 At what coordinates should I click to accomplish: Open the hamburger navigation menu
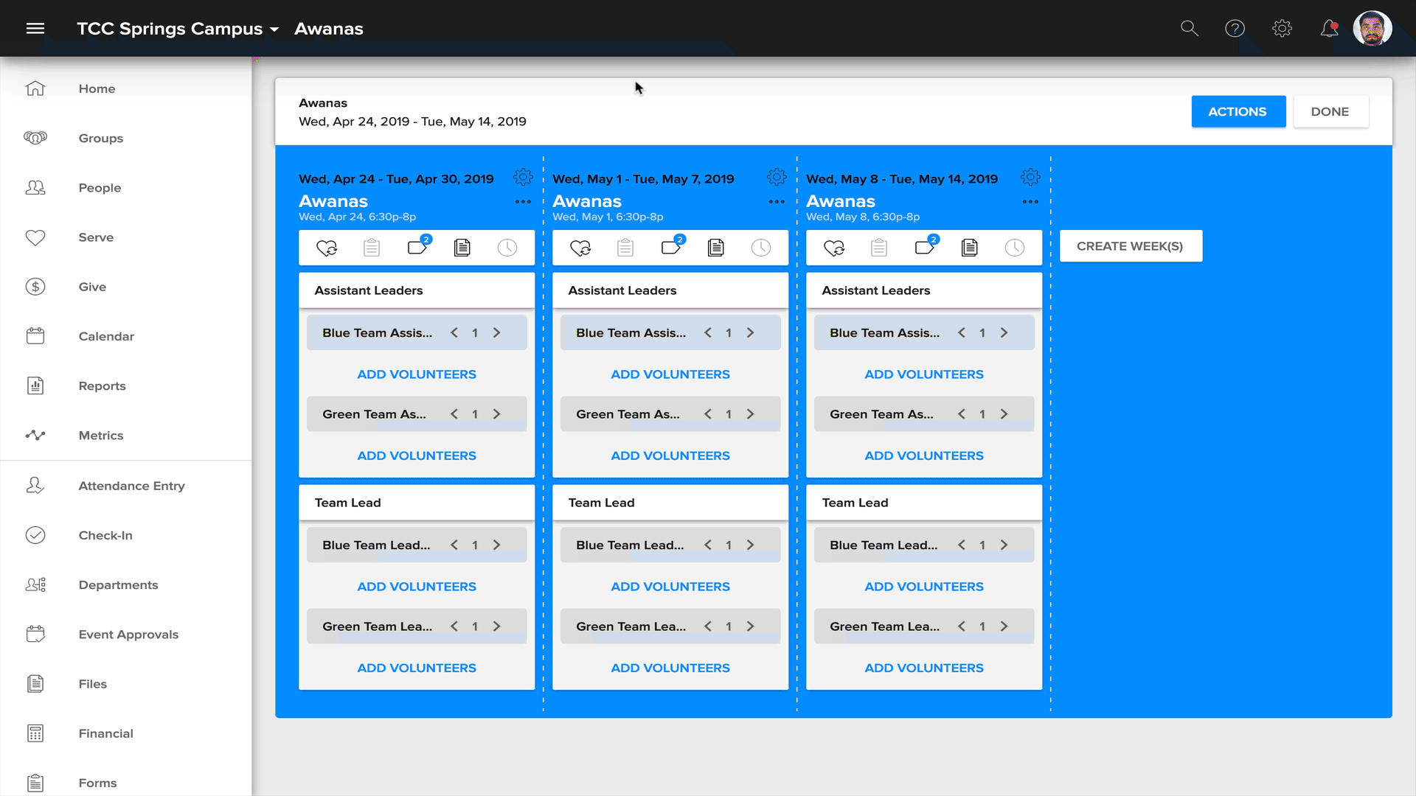pyautogui.click(x=35, y=29)
